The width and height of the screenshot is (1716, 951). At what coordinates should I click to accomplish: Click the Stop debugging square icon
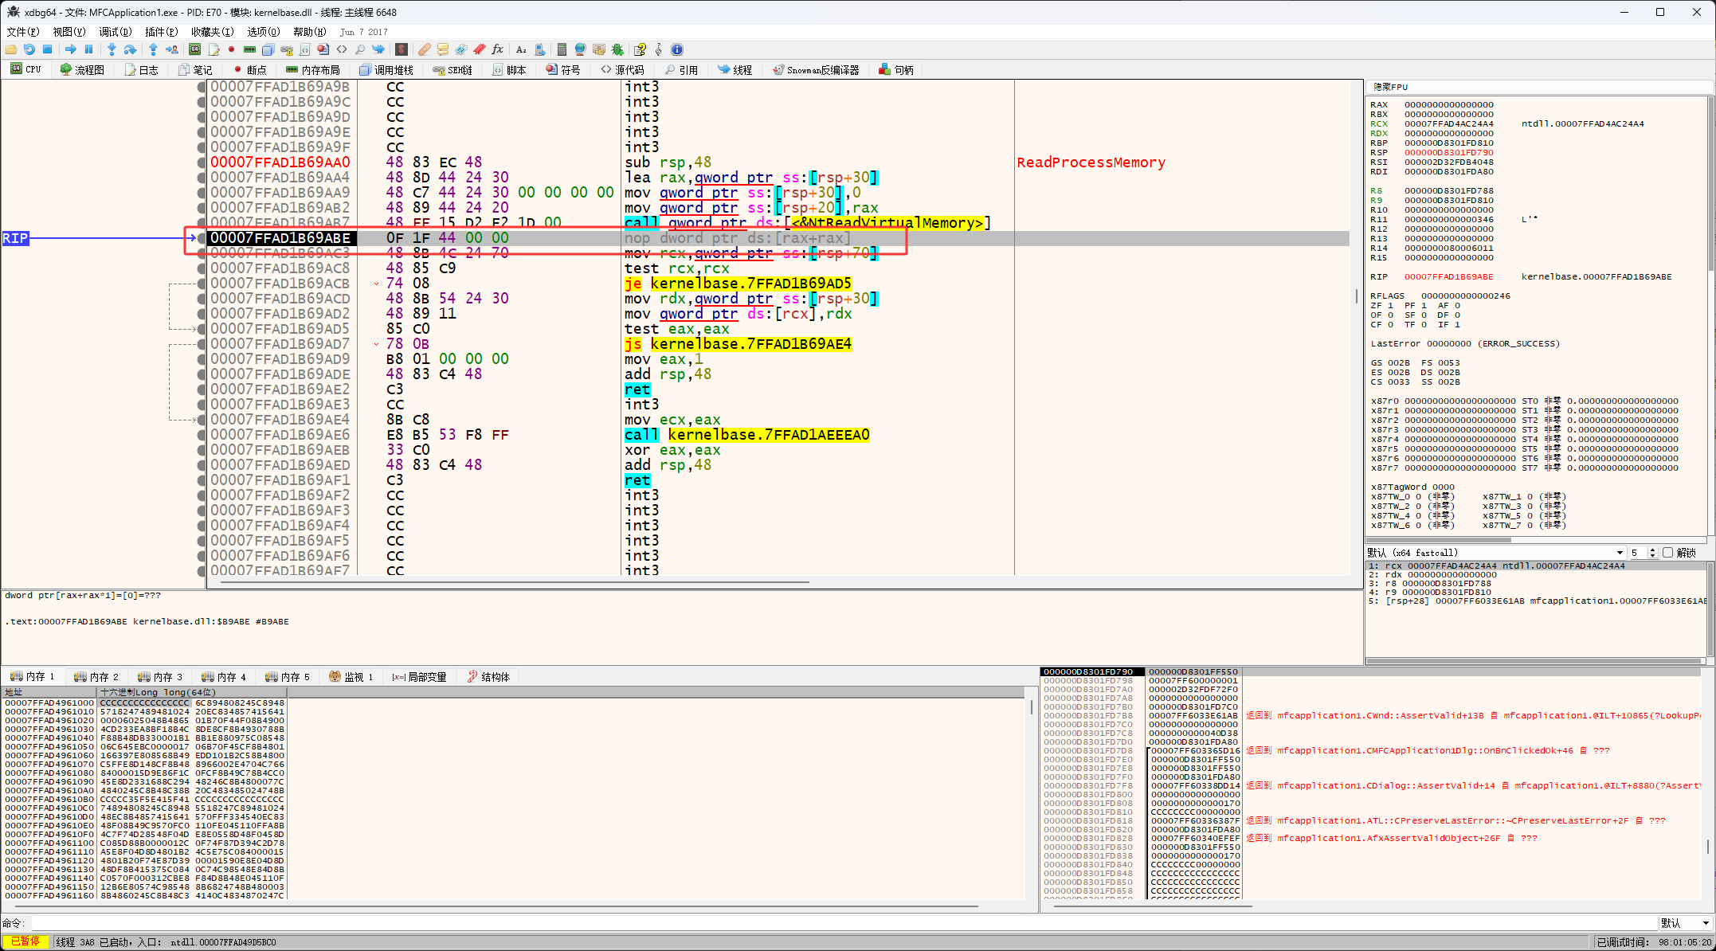click(x=48, y=49)
